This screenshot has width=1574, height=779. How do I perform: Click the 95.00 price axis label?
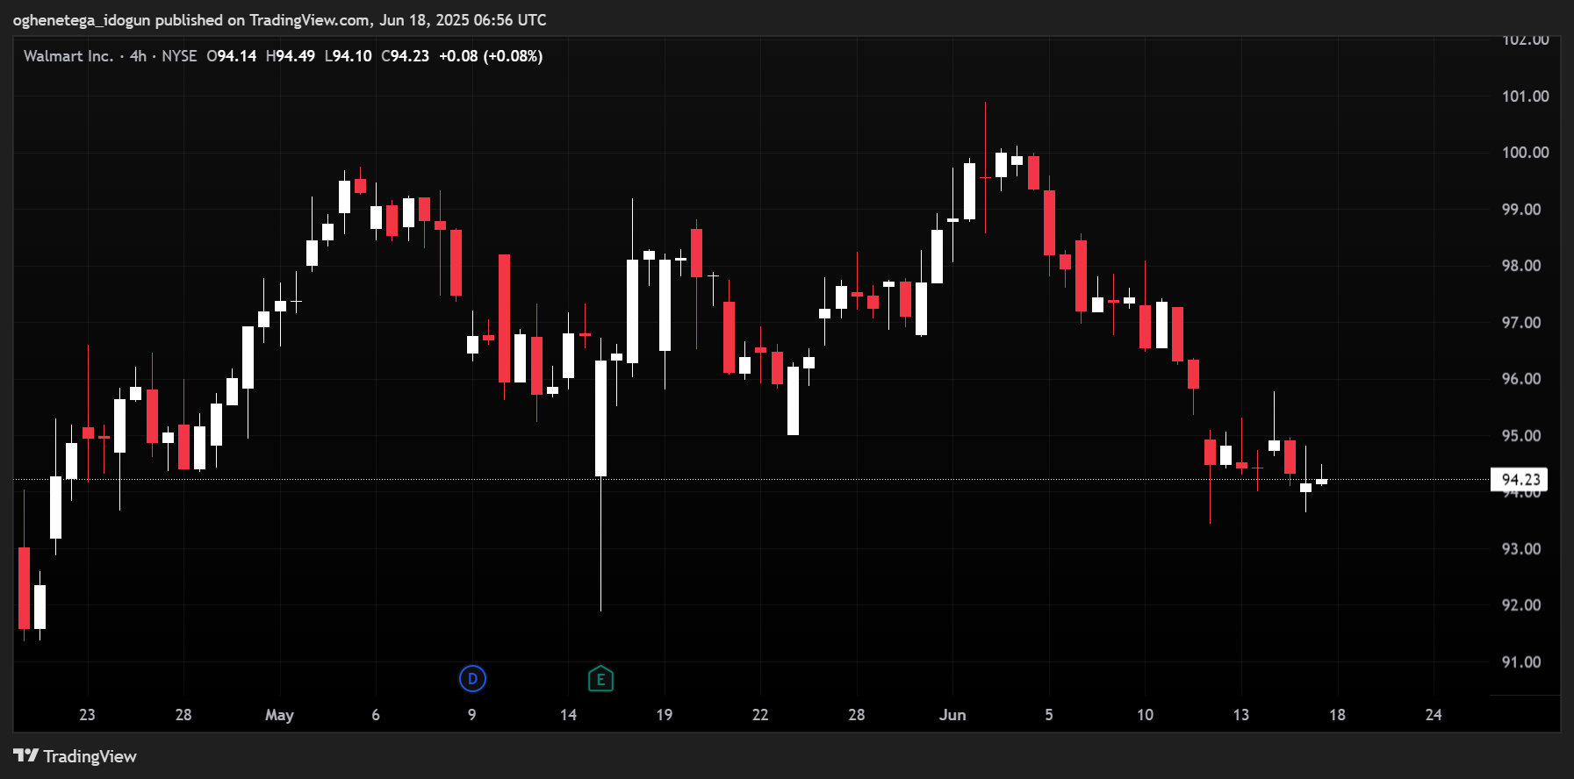(x=1521, y=436)
